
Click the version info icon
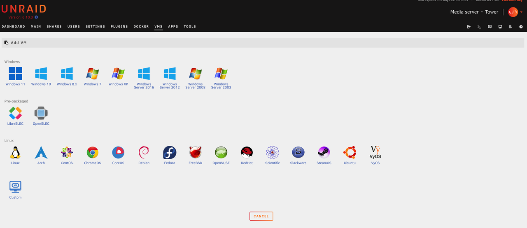point(36,17)
